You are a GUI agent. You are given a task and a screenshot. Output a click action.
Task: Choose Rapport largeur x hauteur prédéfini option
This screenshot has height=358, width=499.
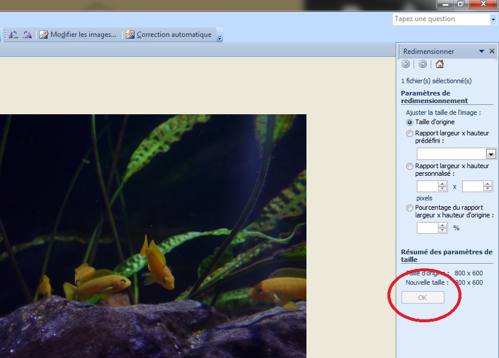[x=410, y=134]
